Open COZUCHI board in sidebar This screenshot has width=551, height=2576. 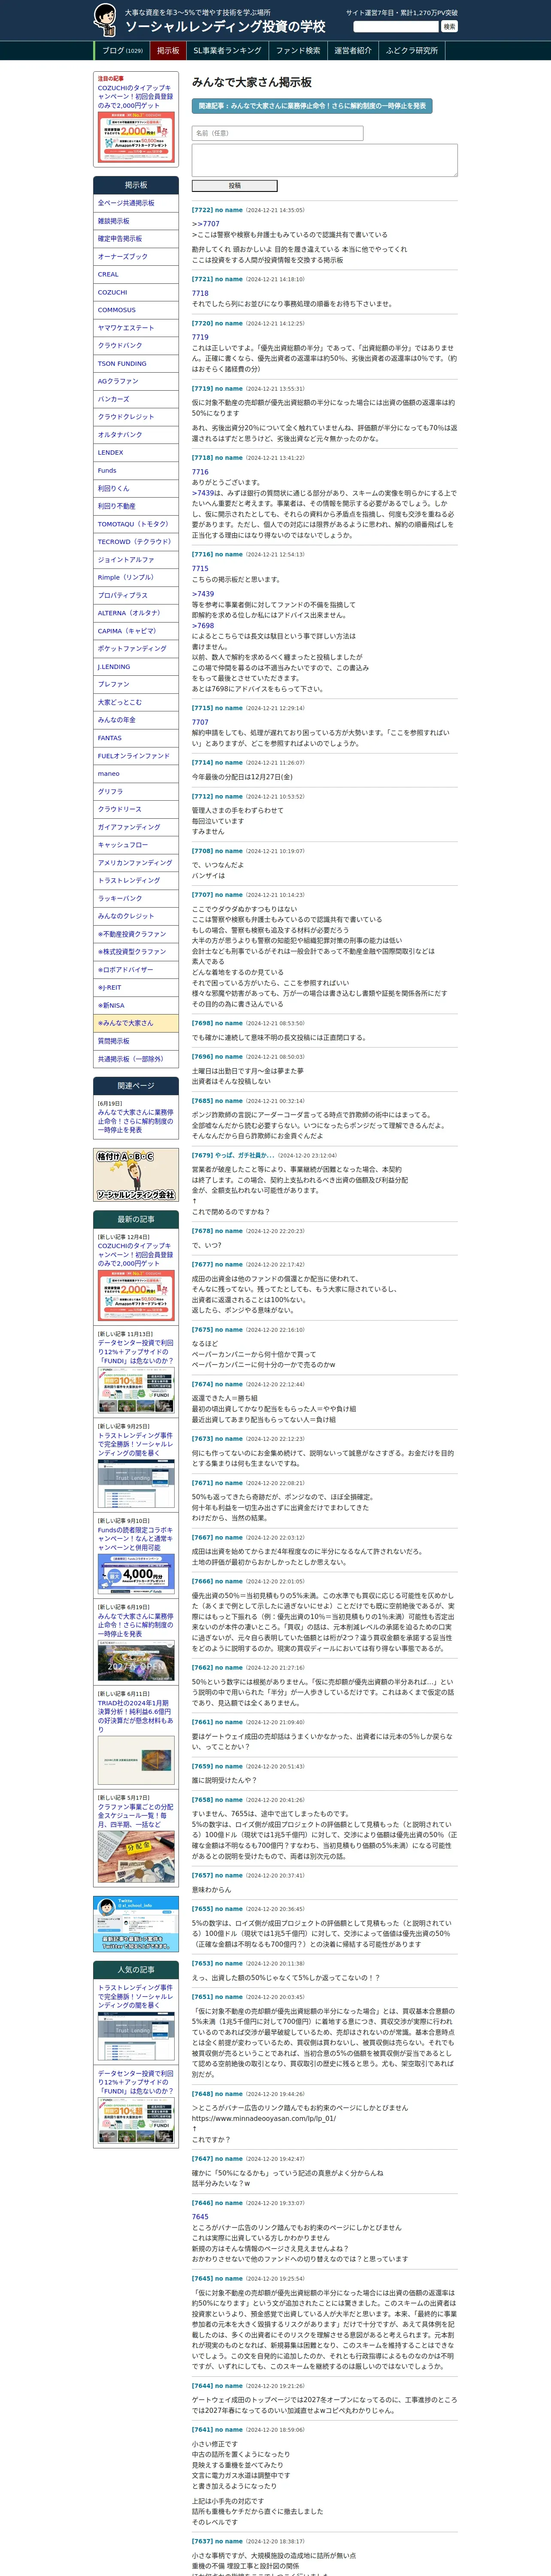[136, 292]
